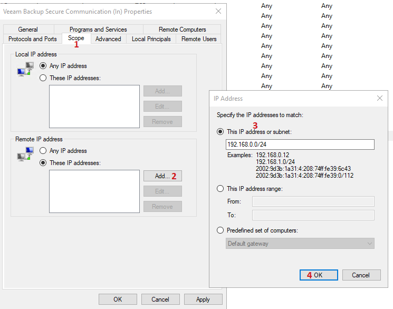Click Specify the IP addresses to match label
This screenshot has width=393, height=309.
pos(260,115)
